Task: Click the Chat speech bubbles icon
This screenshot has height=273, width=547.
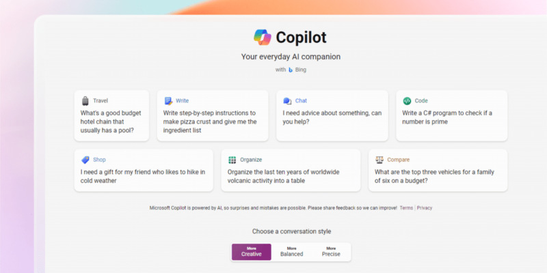Action: coord(287,101)
